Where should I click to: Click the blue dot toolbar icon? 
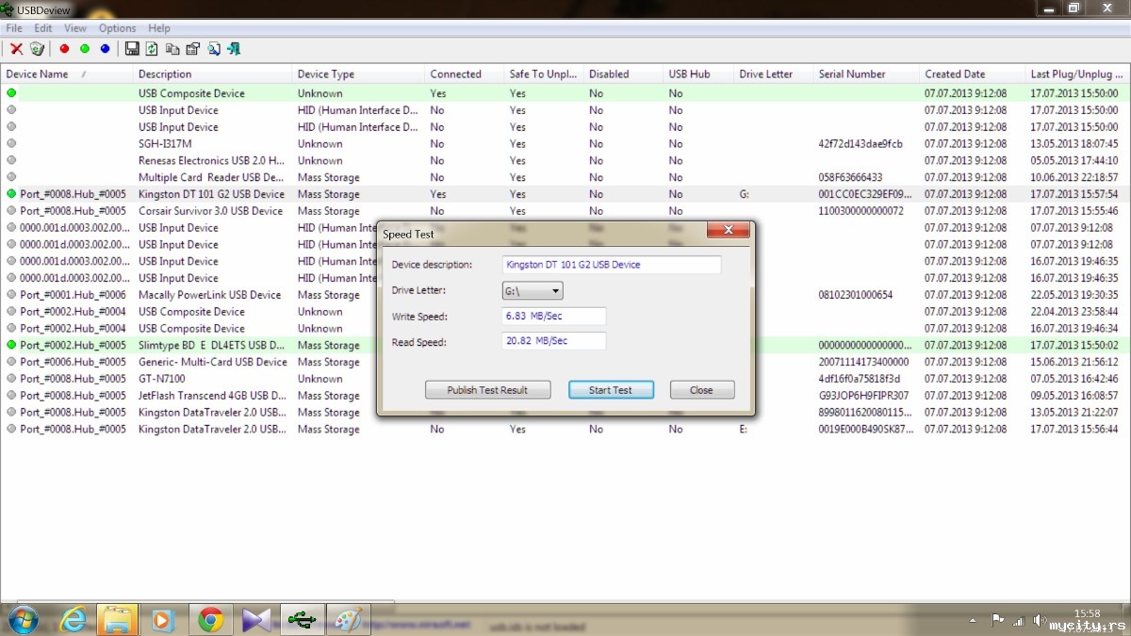[x=105, y=49]
